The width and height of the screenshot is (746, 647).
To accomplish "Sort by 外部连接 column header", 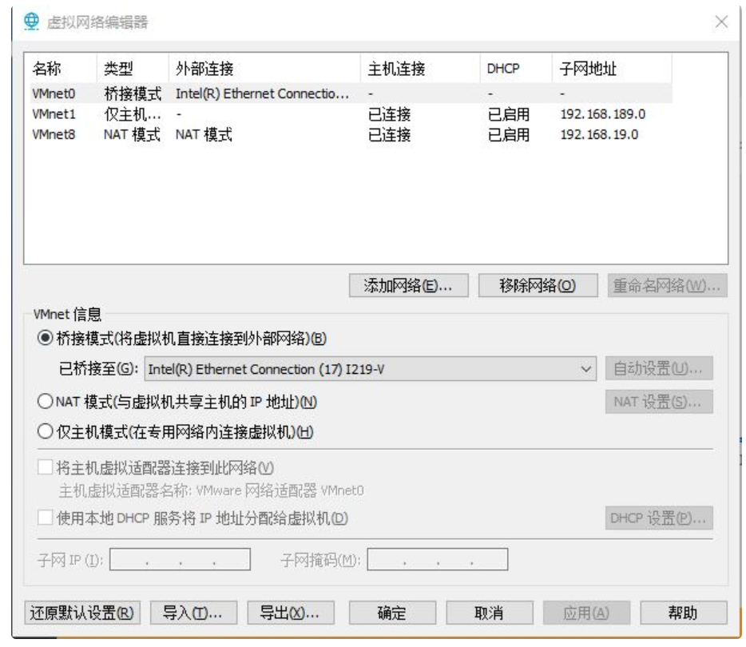I will point(264,69).
